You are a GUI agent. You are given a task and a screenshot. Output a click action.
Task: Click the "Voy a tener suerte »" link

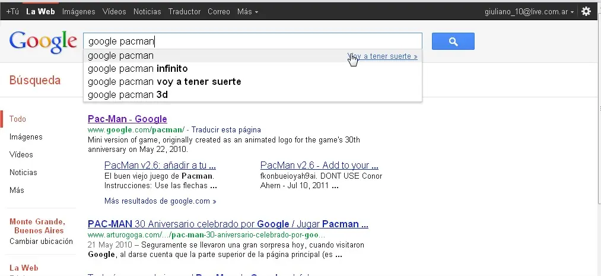382,56
